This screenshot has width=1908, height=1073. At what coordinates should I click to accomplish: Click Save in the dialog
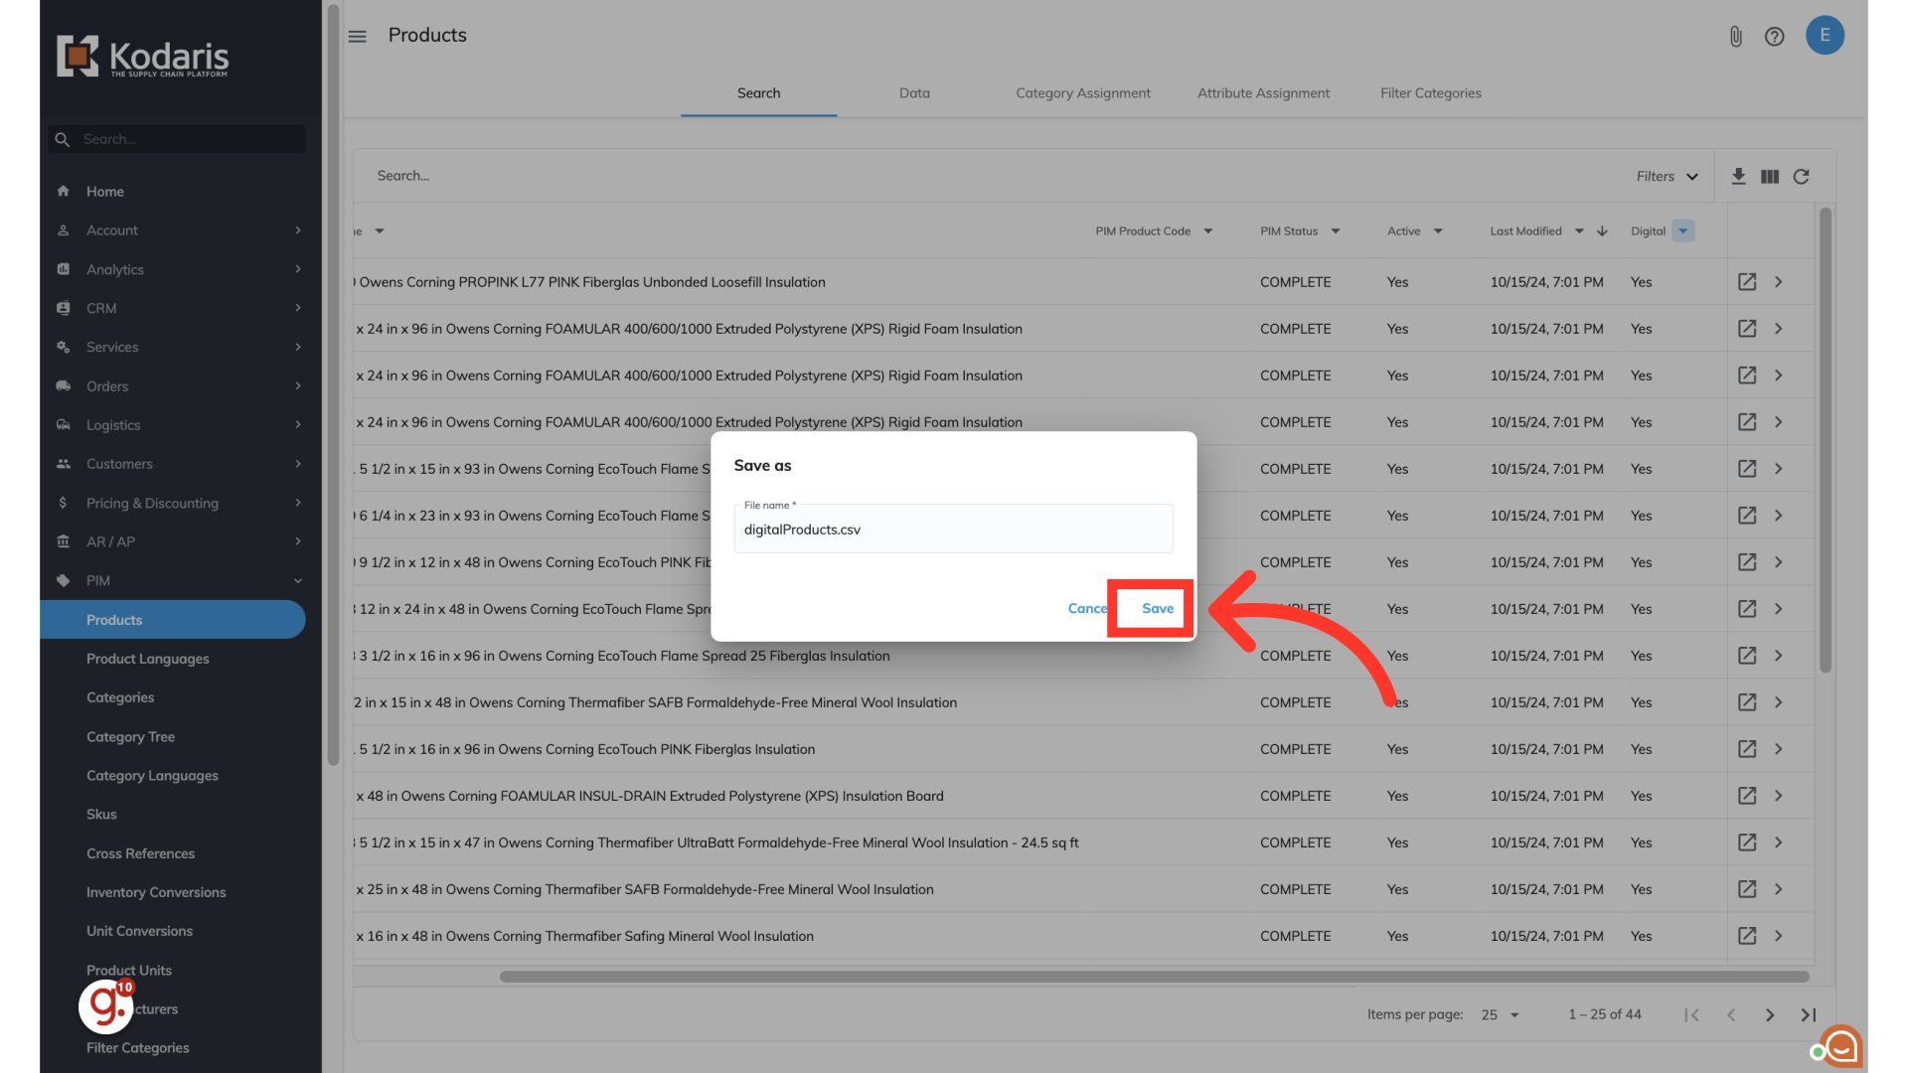pos(1157,608)
